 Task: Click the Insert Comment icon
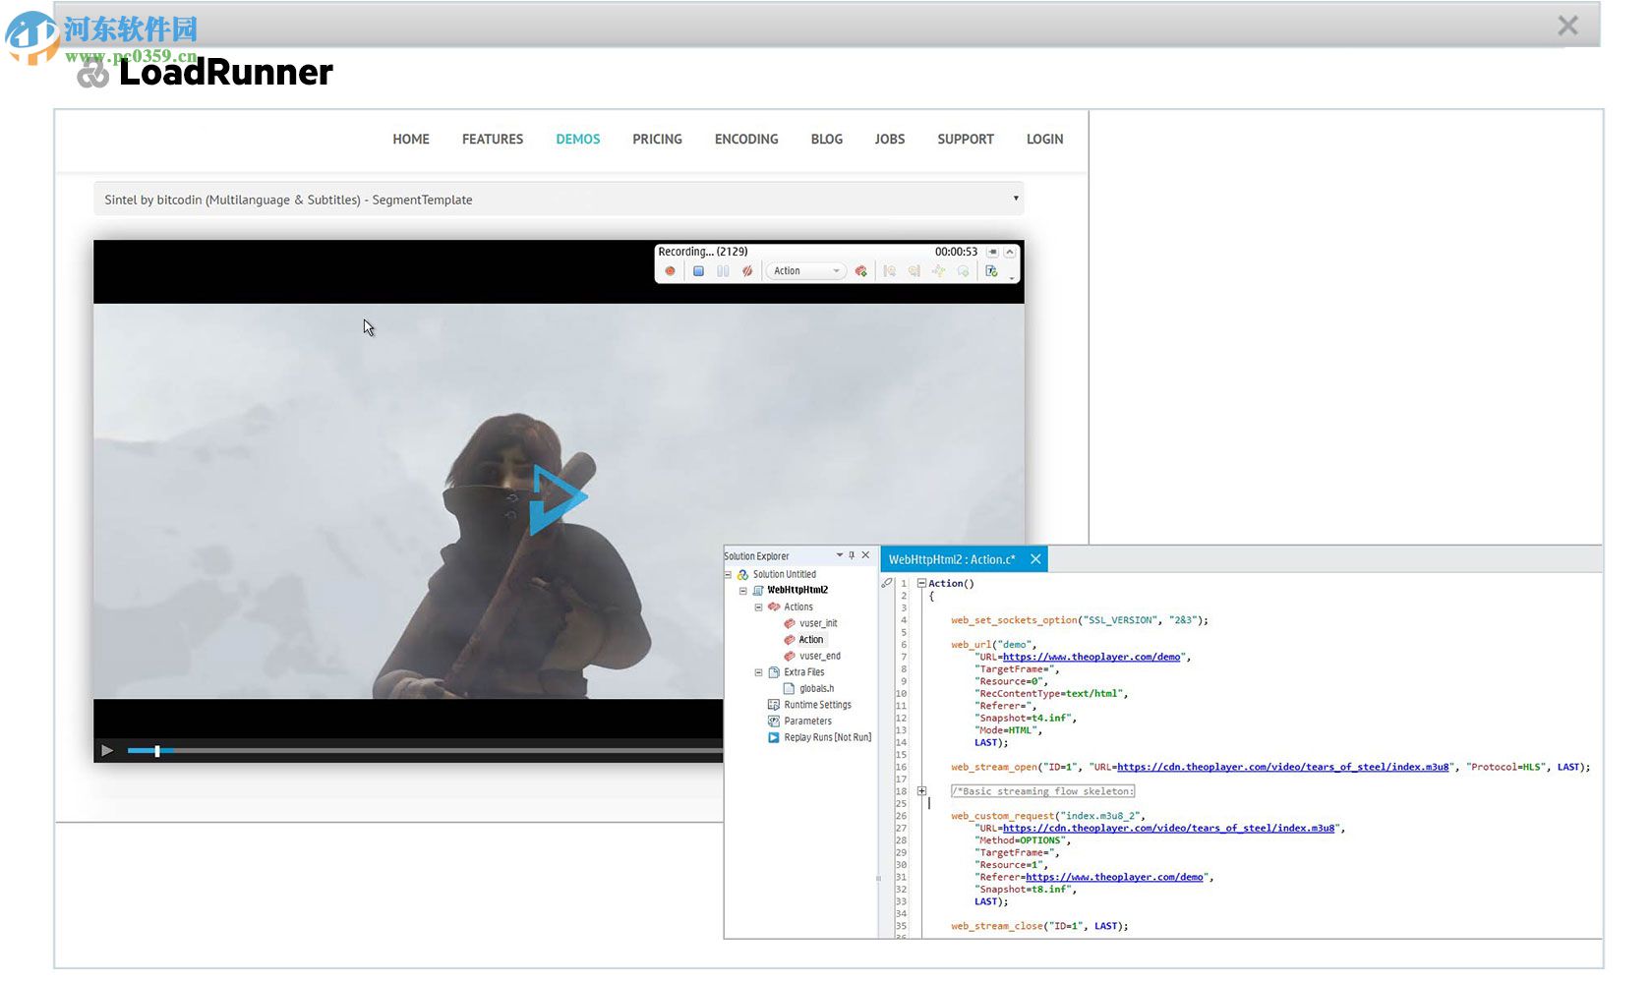coord(964,271)
